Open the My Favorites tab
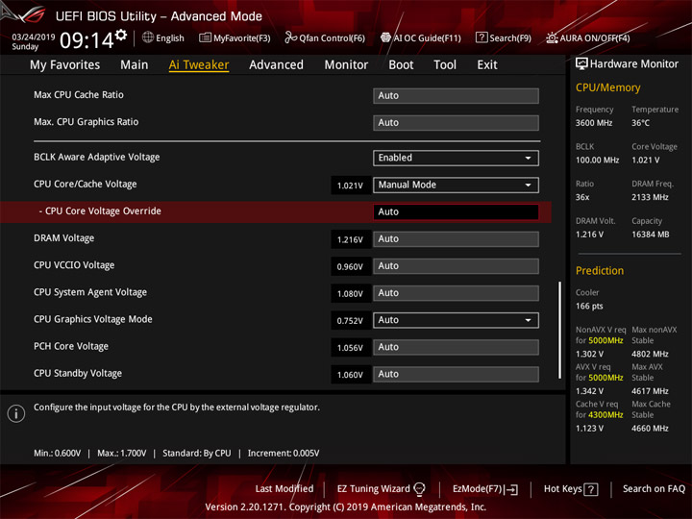This screenshot has width=692, height=519. 65,65
